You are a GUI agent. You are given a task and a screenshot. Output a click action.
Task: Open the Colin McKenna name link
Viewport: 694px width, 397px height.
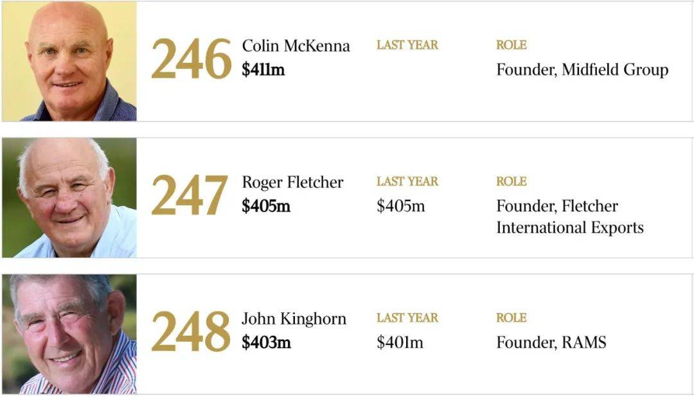296,46
